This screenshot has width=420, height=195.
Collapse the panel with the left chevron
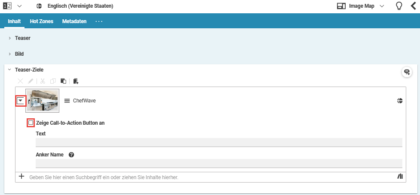coord(414,6)
